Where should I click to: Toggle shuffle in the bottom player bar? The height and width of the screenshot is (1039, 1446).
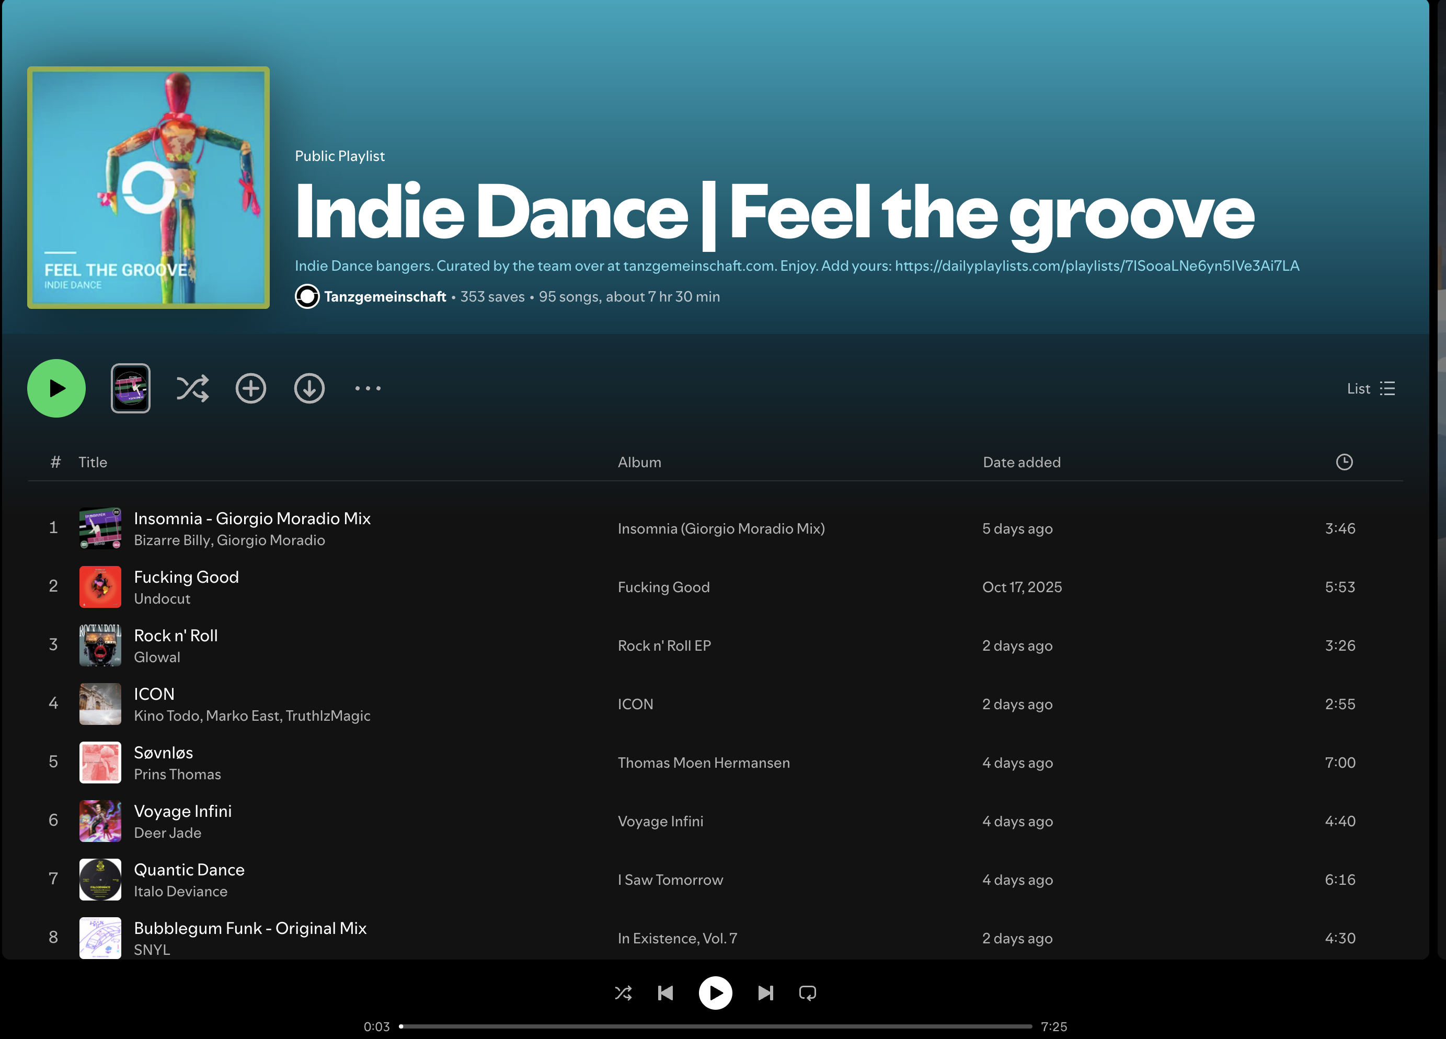pos(623,993)
